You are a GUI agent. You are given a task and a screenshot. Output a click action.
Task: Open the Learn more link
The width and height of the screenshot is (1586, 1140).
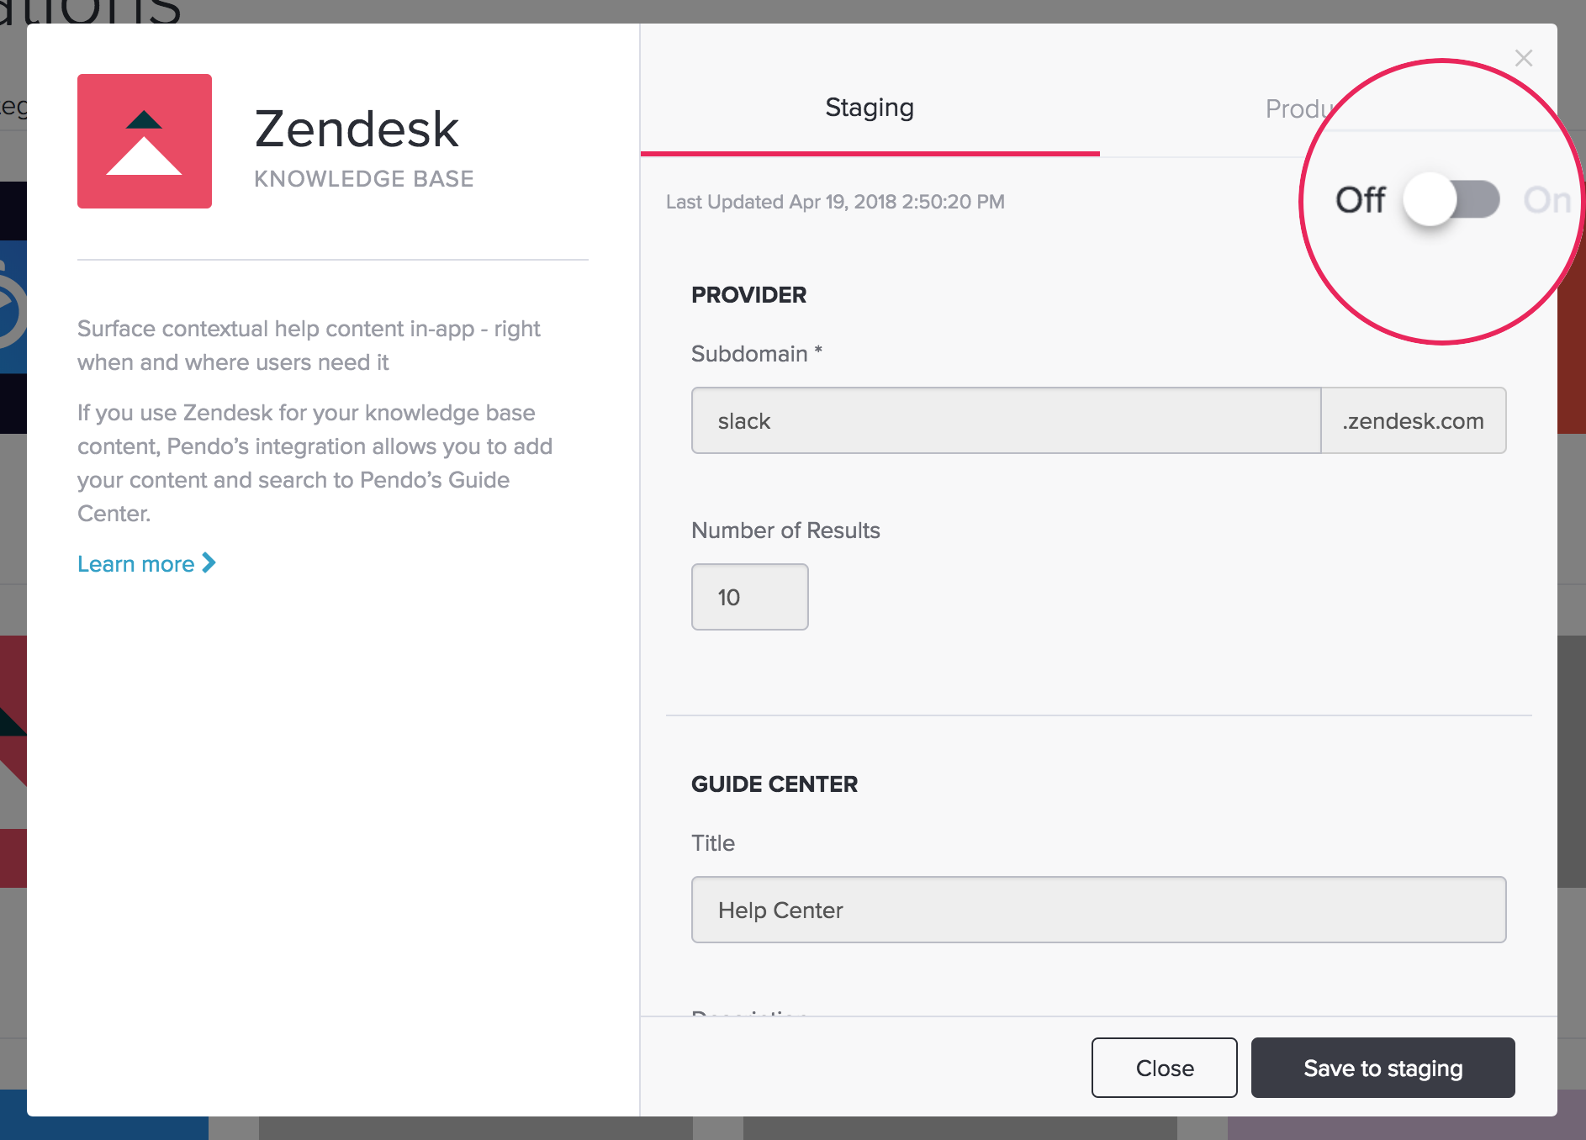[136, 564]
